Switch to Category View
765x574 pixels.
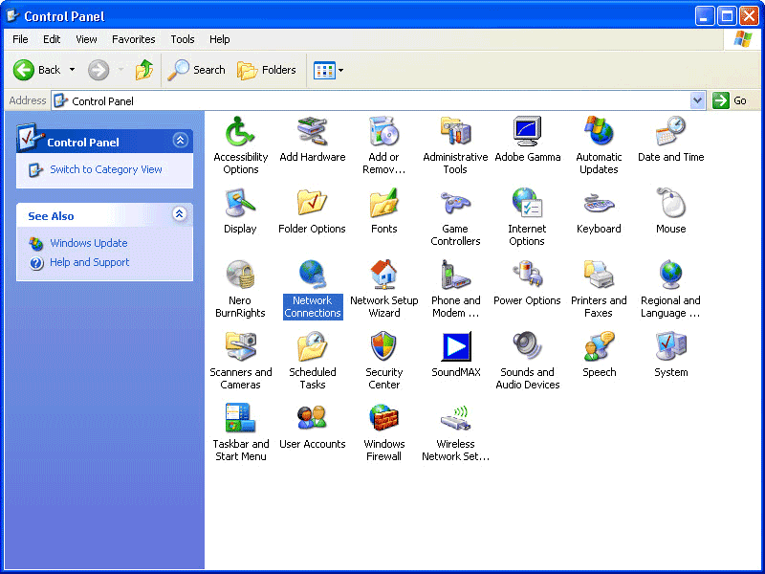106,169
